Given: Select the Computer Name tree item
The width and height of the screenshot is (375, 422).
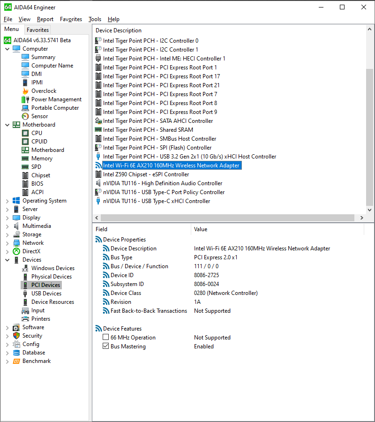Looking at the screenshot, I should (x=52, y=66).
